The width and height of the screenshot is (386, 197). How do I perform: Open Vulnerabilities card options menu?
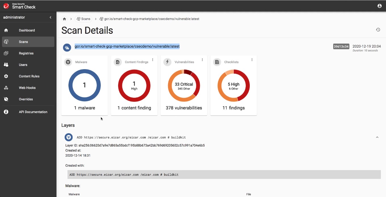point(202,60)
